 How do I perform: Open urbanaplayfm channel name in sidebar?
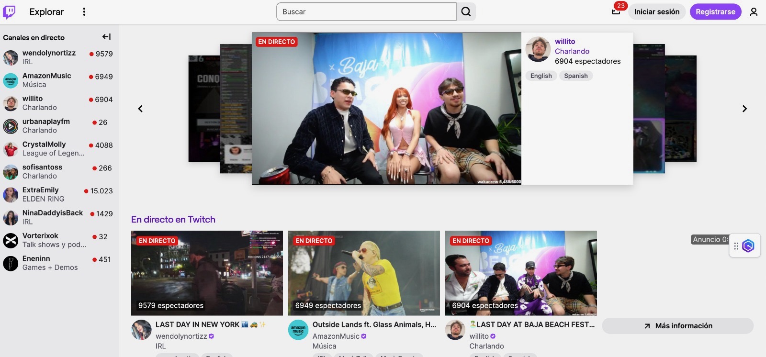[x=46, y=122]
